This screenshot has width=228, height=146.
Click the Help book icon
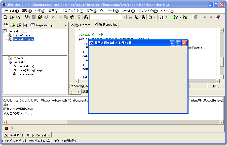(218, 17)
